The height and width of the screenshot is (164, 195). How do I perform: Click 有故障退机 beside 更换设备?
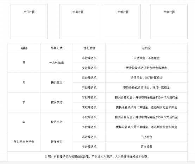pos(89,147)
